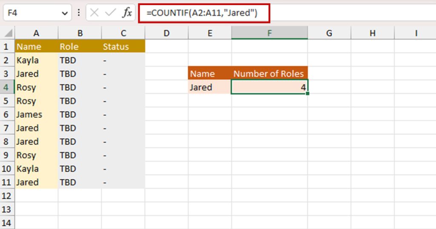Select cell A10 containing Kayla
The height and width of the screenshot is (229, 436).
[37, 169]
